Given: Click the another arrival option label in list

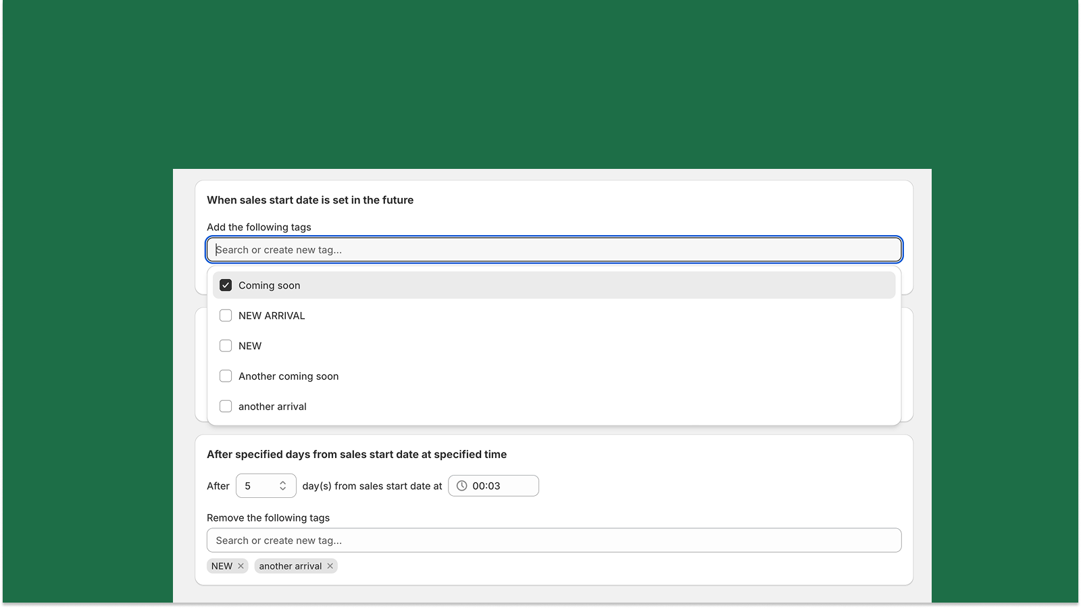Looking at the screenshot, I should click(x=272, y=406).
